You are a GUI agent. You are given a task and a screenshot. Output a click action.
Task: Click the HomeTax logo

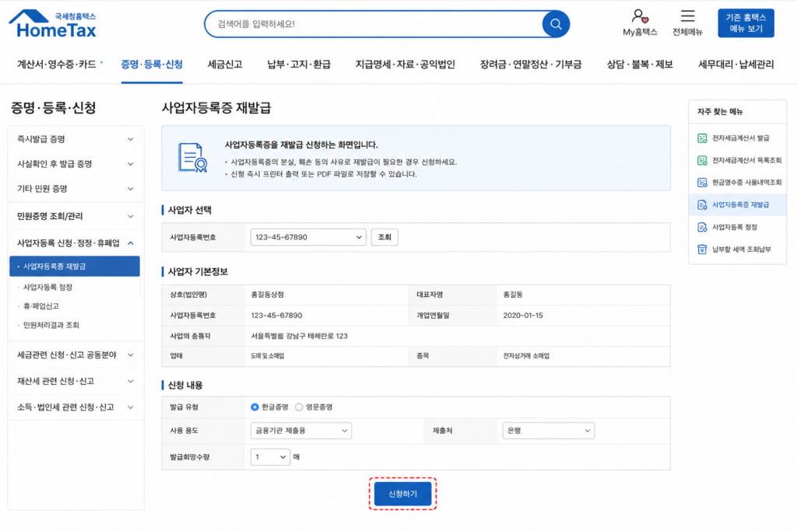[x=52, y=24]
